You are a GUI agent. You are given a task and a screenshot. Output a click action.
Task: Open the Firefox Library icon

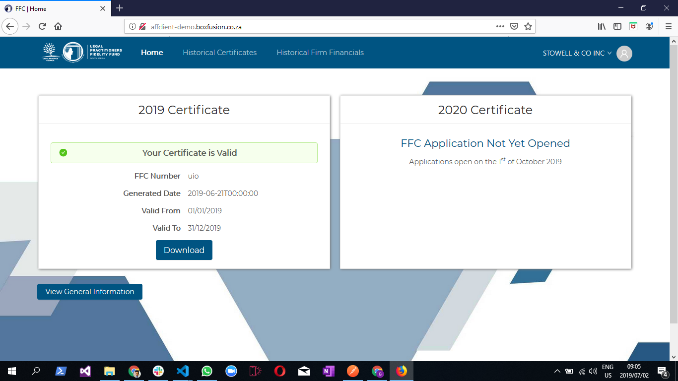tap(601, 27)
